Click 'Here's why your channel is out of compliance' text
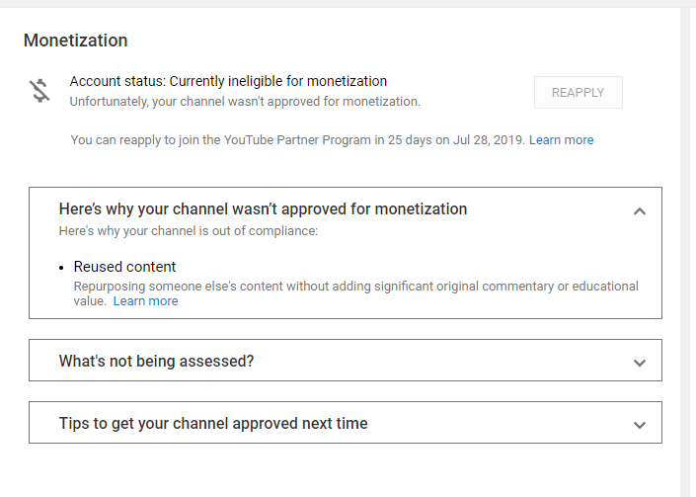The width and height of the screenshot is (696, 497). click(x=189, y=231)
